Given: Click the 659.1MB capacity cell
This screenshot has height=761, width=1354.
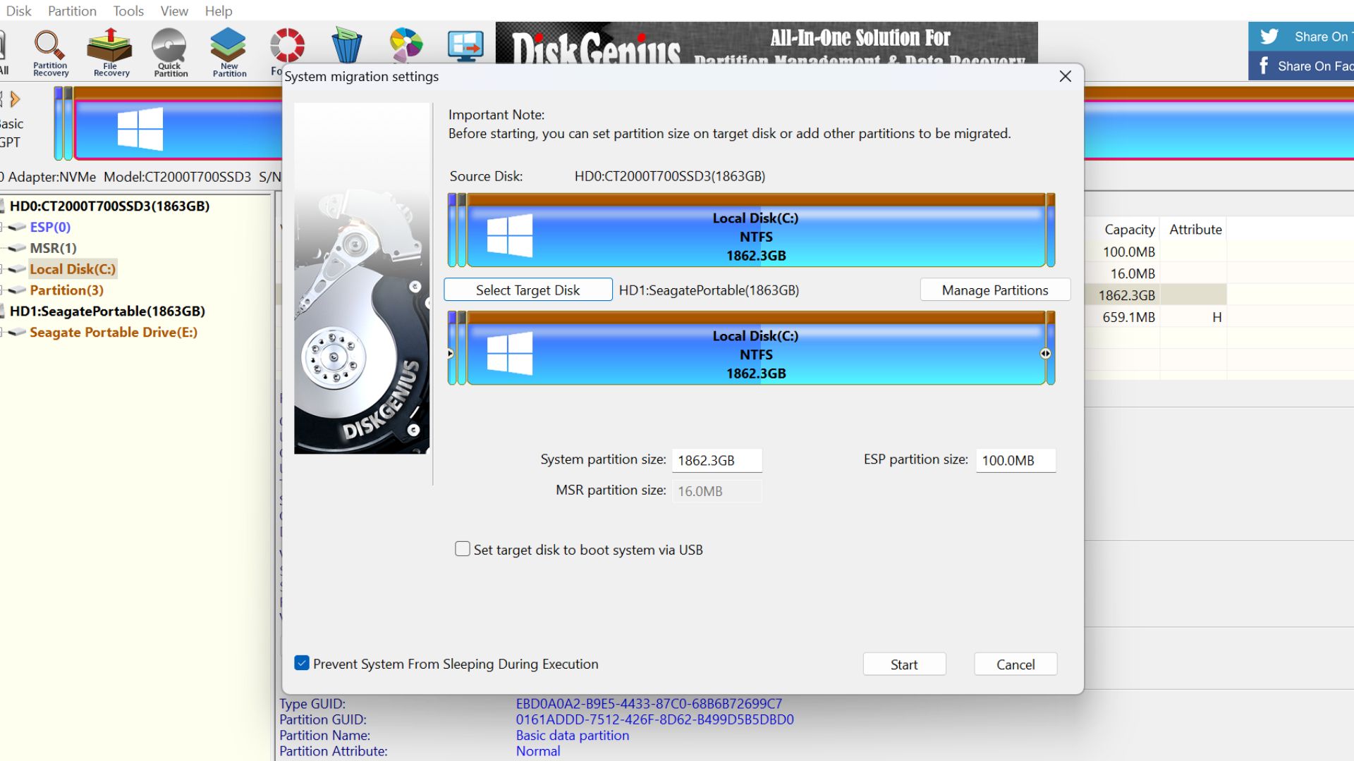Looking at the screenshot, I should click(x=1128, y=317).
